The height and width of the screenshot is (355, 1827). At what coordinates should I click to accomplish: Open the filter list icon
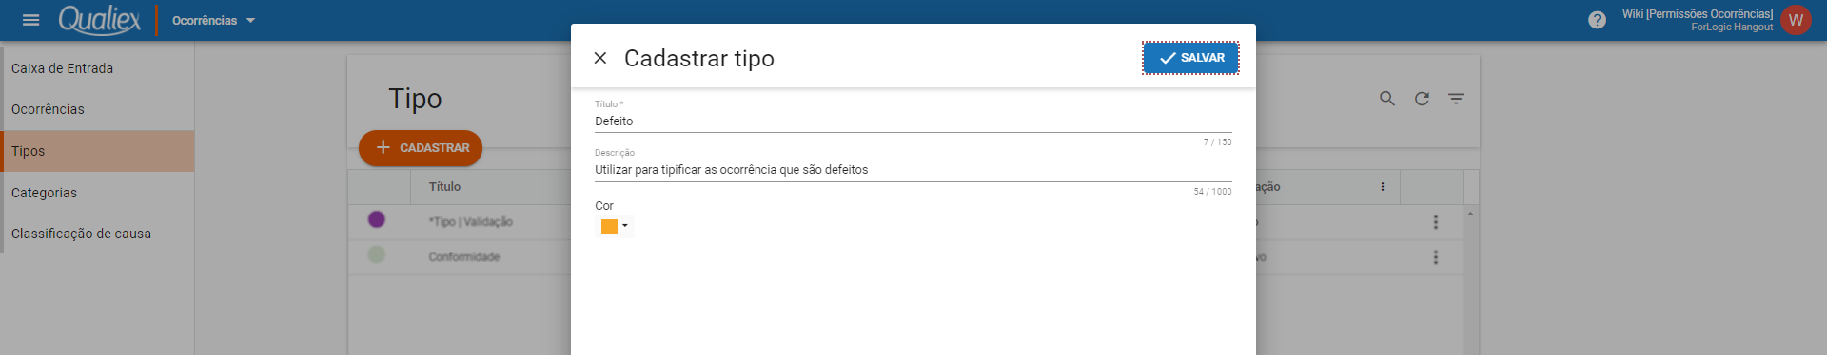coord(1456,99)
